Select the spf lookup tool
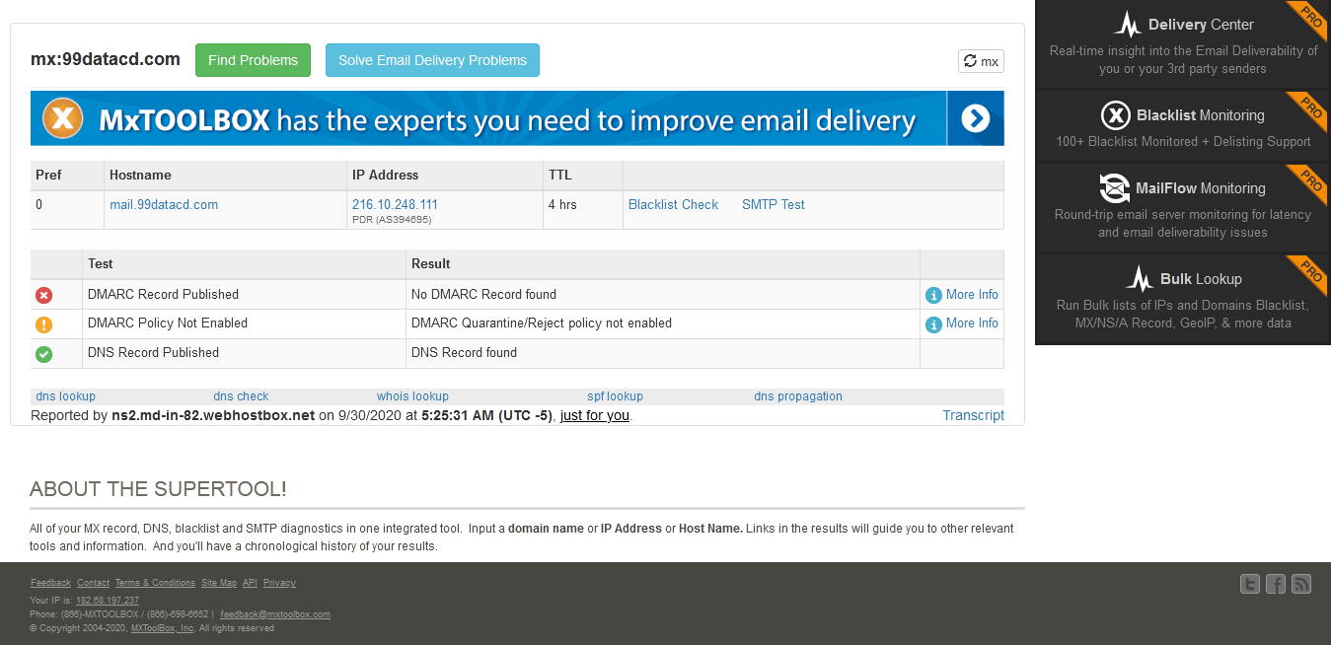The height and width of the screenshot is (645, 1331). [x=615, y=396]
